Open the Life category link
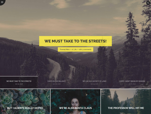The height and width of the screenshot is (114, 151). pos(75,49)
